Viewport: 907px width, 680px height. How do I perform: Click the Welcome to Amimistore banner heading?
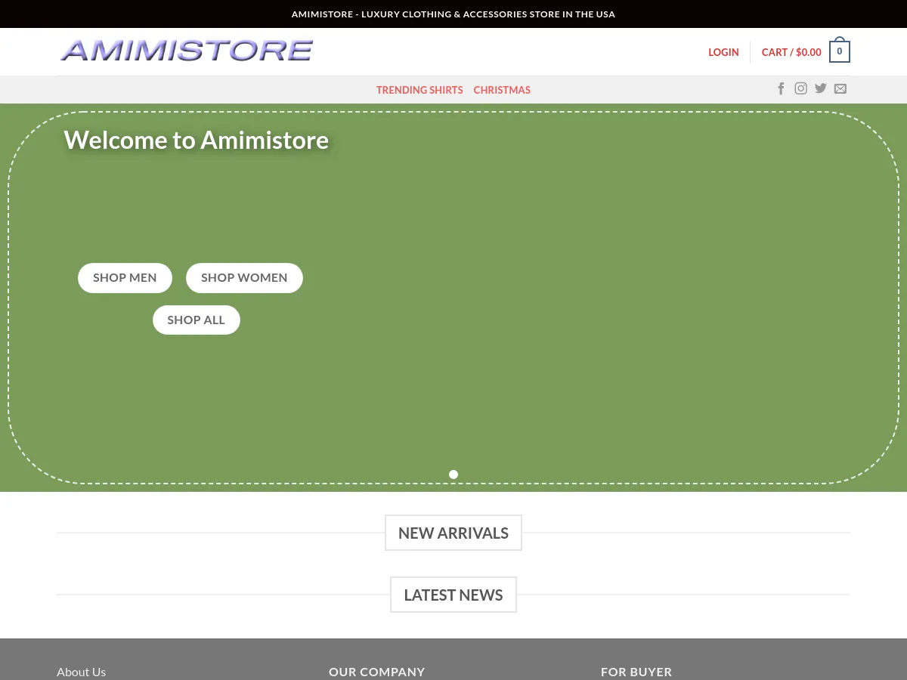(x=197, y=141)
